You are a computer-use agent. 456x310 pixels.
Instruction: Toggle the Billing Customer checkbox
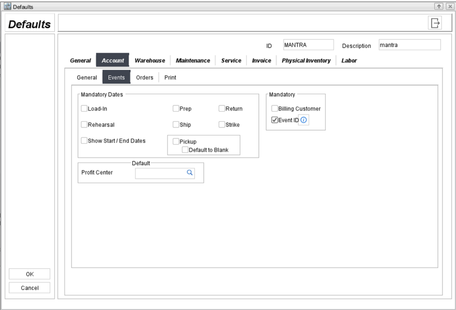point(275,109)
